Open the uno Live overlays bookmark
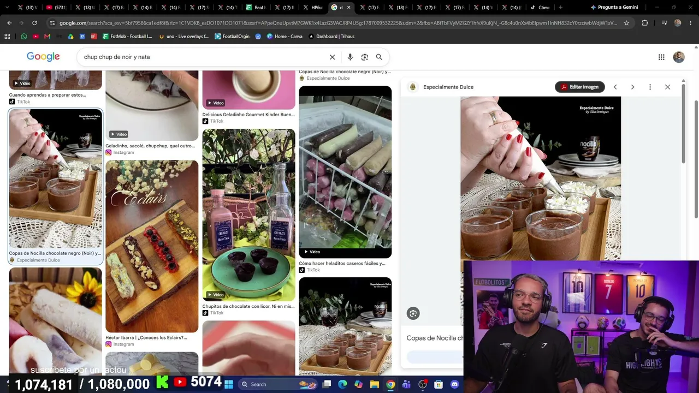 184,37
